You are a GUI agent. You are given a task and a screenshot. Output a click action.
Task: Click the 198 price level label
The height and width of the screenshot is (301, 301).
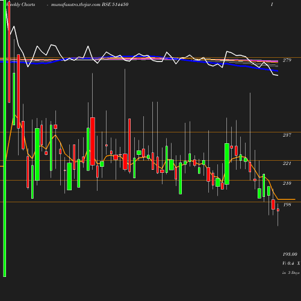287,205
